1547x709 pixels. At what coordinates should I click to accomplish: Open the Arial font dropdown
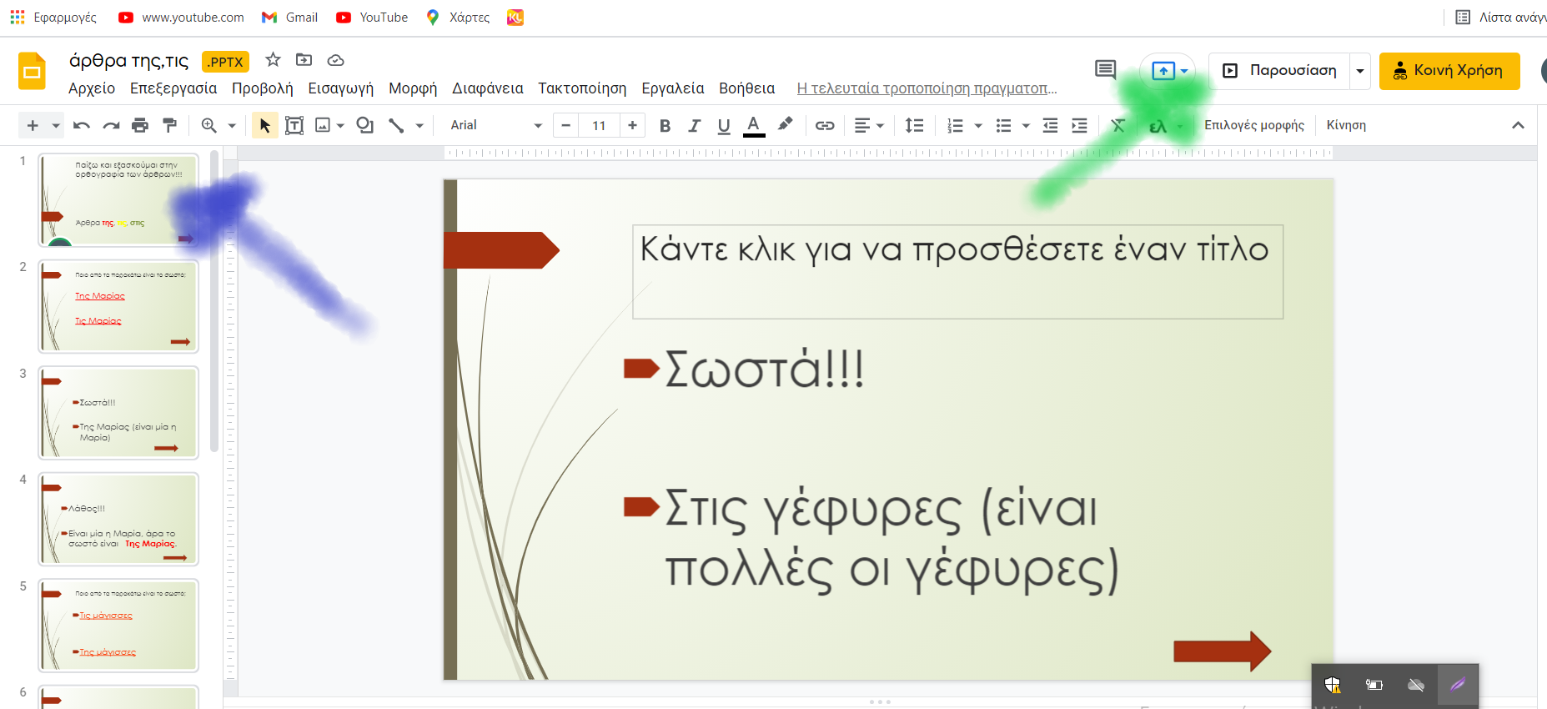(495, 125)
